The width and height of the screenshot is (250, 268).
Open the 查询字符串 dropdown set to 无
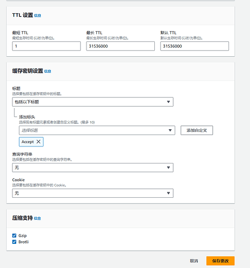(x=93, y=168)
